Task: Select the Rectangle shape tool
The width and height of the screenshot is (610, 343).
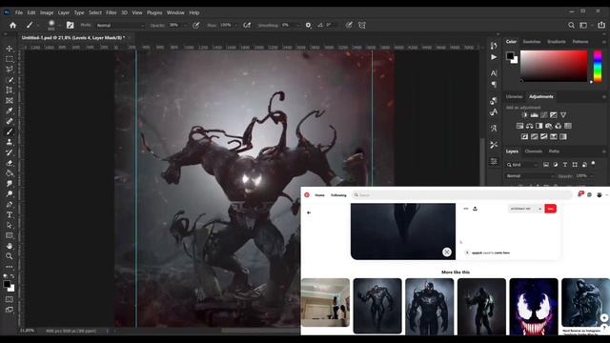Action: click(10, 235)
